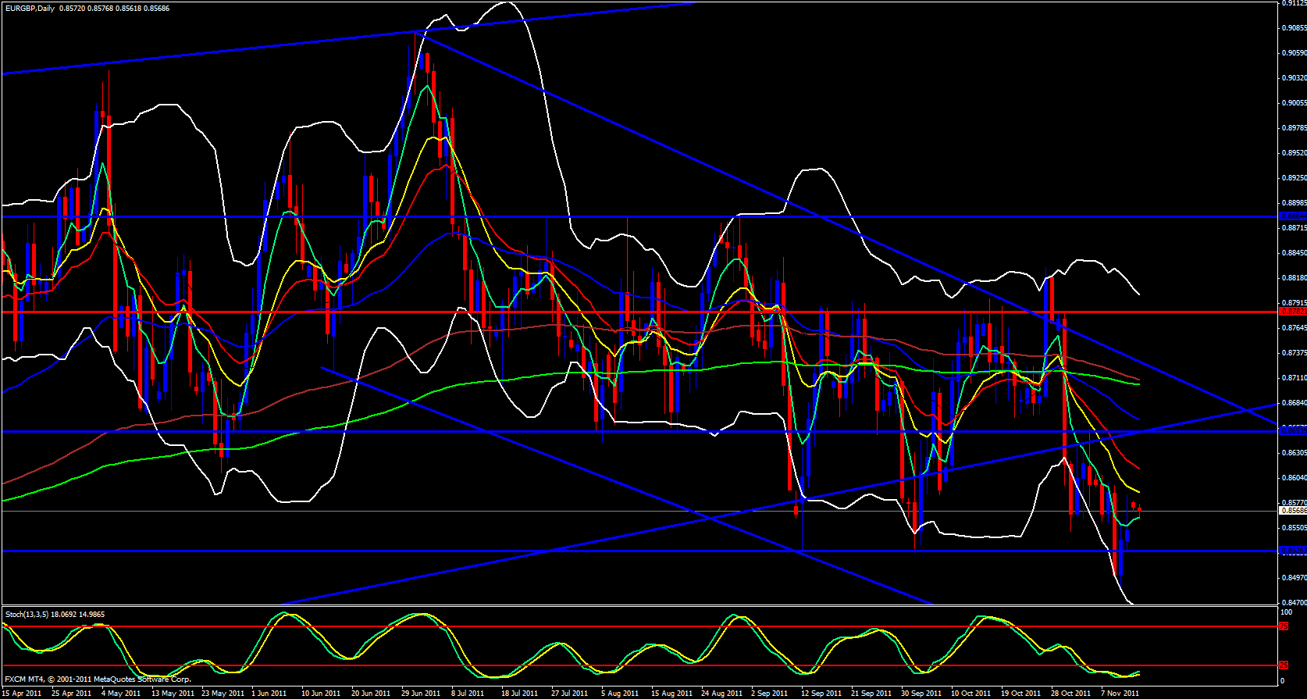Click the 7 Nov 2011 date label
1307x699 pixels.
[x=1120, y=694]
